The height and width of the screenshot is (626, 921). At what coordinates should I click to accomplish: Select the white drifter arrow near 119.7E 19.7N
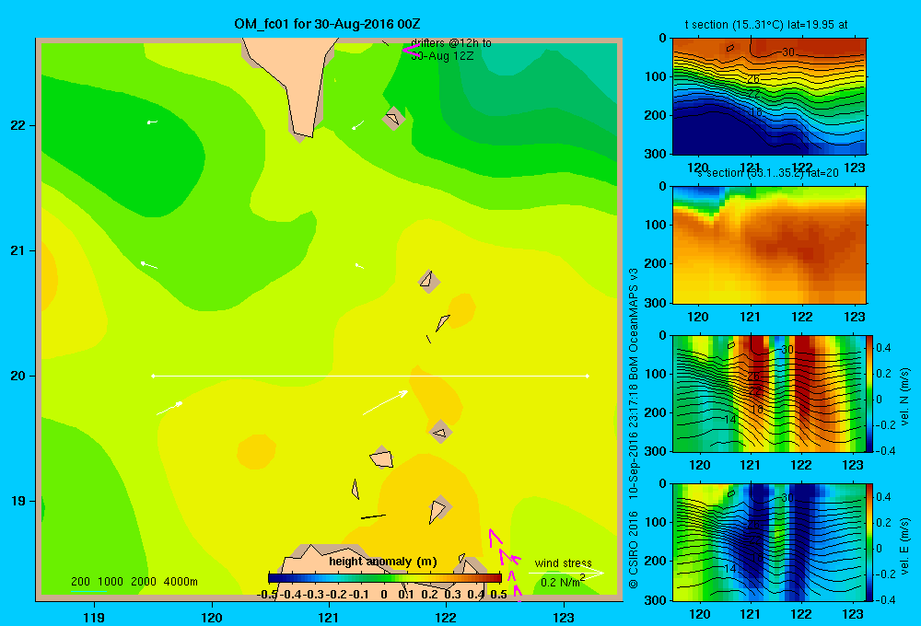pos(169,408)
